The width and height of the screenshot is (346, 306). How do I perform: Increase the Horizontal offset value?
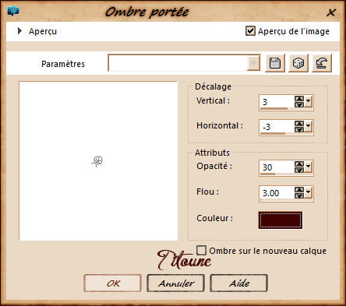pos(299,124)
